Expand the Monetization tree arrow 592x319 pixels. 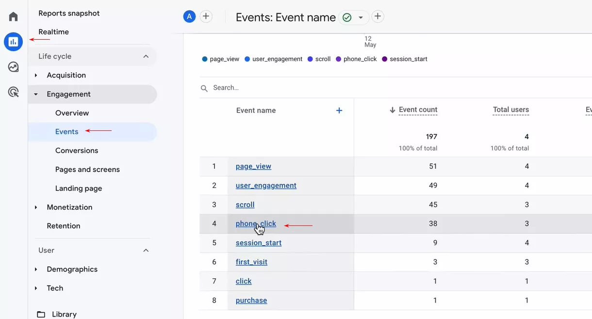(36, 207)
